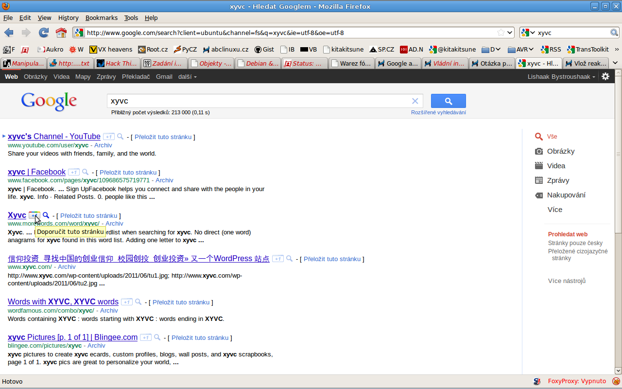Open the Words with XYVC, XYVC words link
This screenshot has height=389, width=622.
click(63, 302)
